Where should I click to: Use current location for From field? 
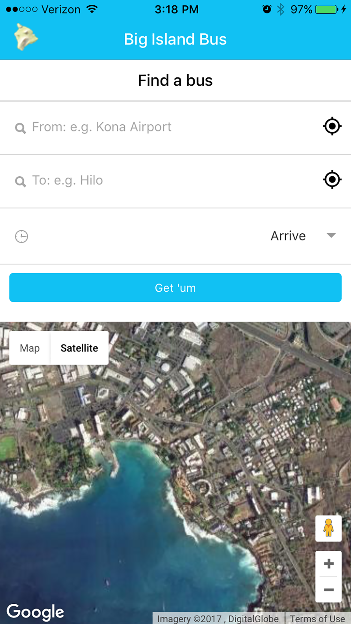(332, 126)
